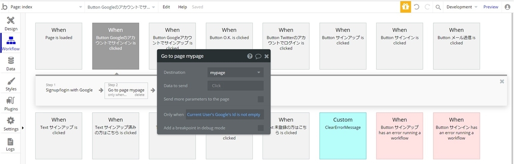This screenshot has height=164, width=514.
Task: Select Button サインイン has an error event
Action: coord(456,136)
